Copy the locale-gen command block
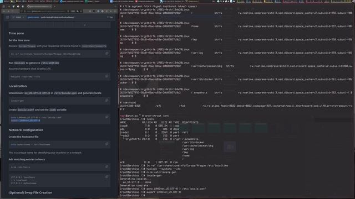 click(107, 100)
